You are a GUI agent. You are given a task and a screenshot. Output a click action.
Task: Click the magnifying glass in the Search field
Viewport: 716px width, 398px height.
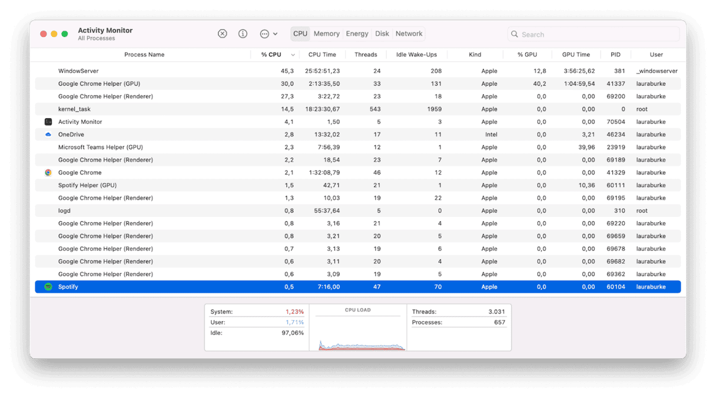click(515, 34)
